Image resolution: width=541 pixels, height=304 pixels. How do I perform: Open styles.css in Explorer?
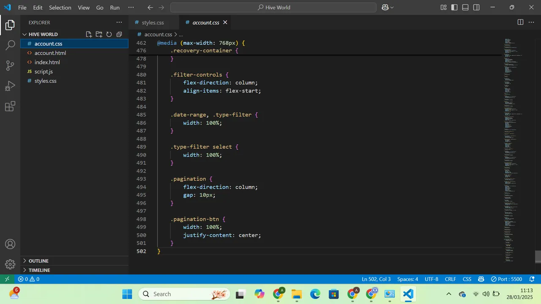click(x=74, y=81)
